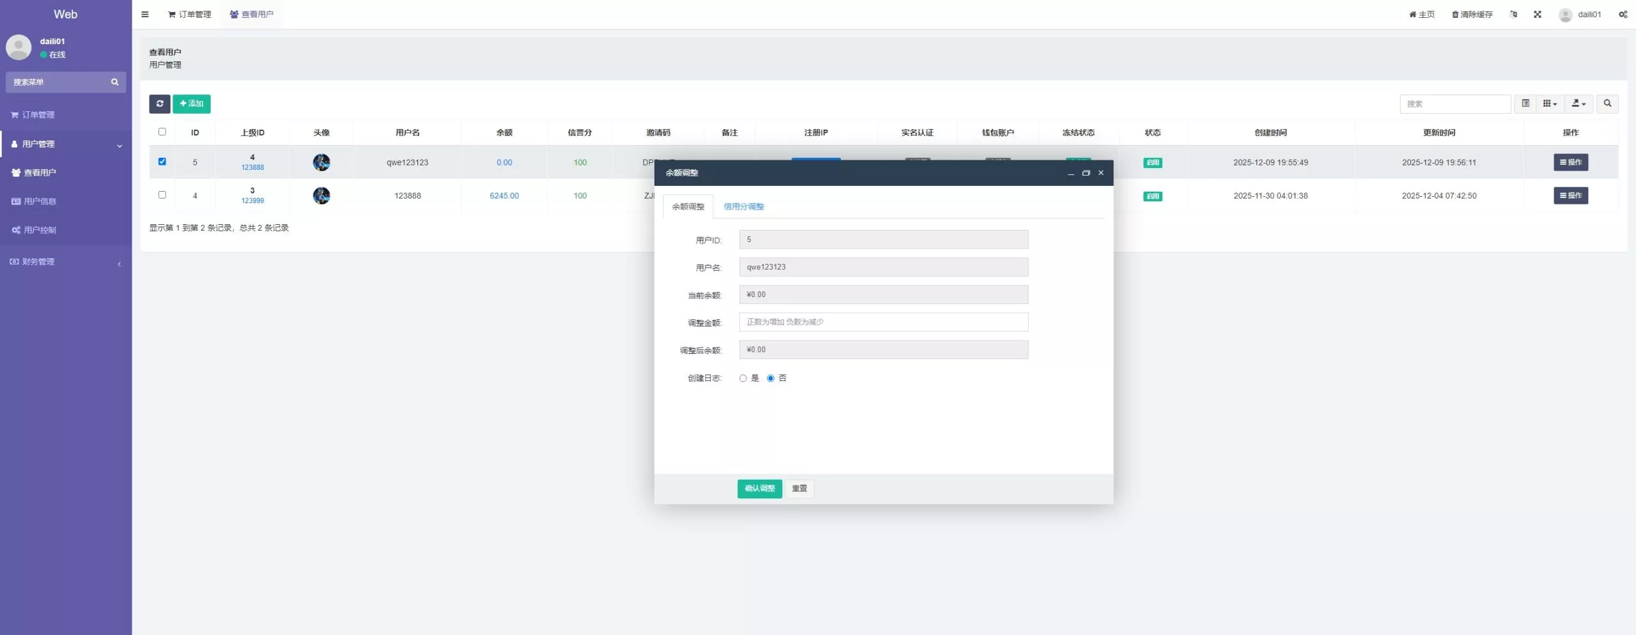
Task: Click the table search magnifier button
Action: (1607, 103)
